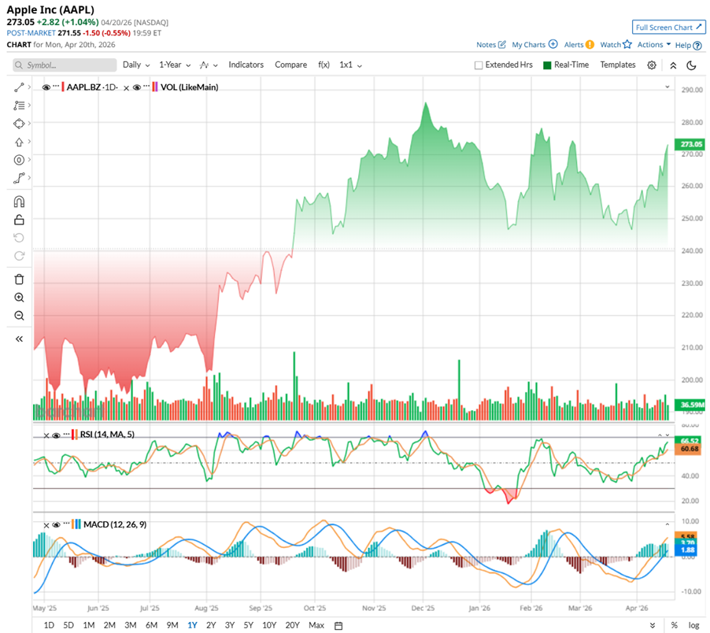Remove the RSI indicator with X
710x633 pixels.
[x=46, y=435]
